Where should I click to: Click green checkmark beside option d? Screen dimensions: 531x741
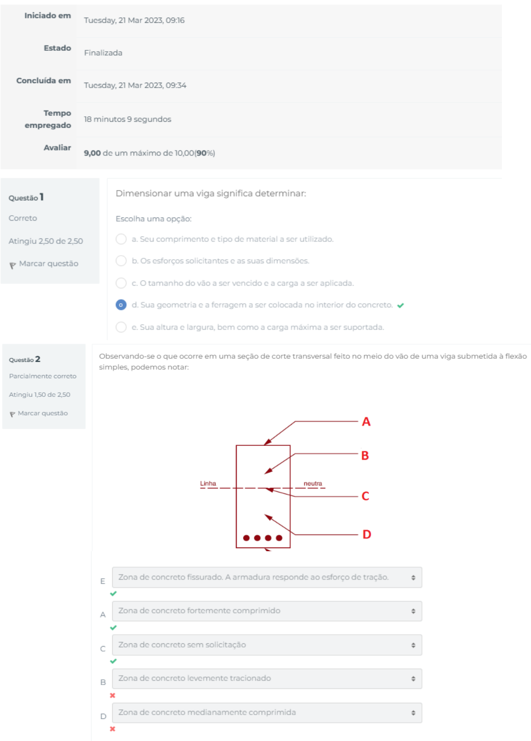[x=400, y=306]
